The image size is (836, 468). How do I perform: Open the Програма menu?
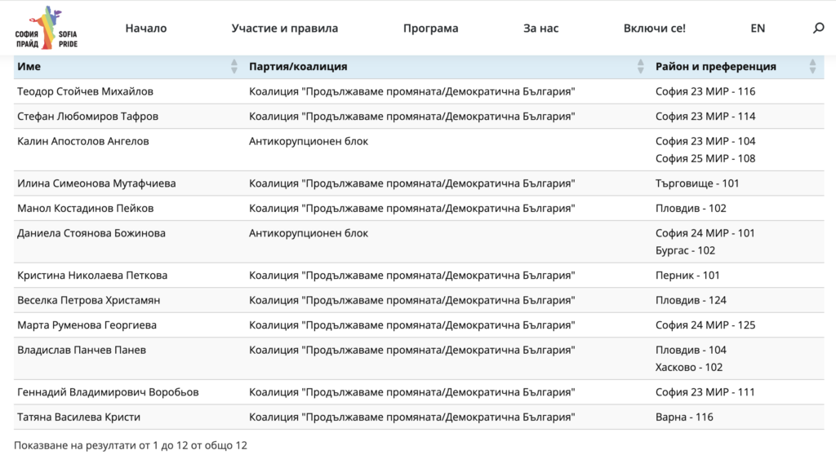click(430, 29)
